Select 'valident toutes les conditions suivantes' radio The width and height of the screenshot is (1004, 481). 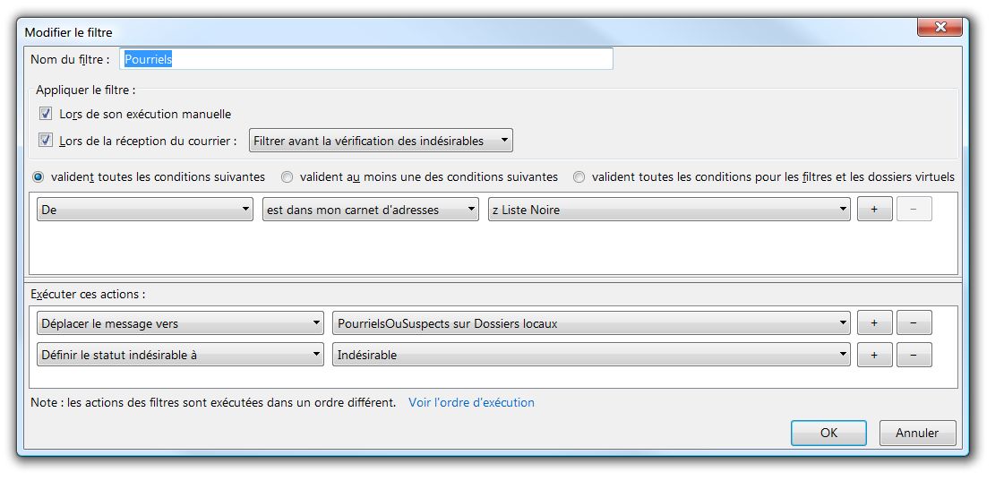(x=38, y=176)
